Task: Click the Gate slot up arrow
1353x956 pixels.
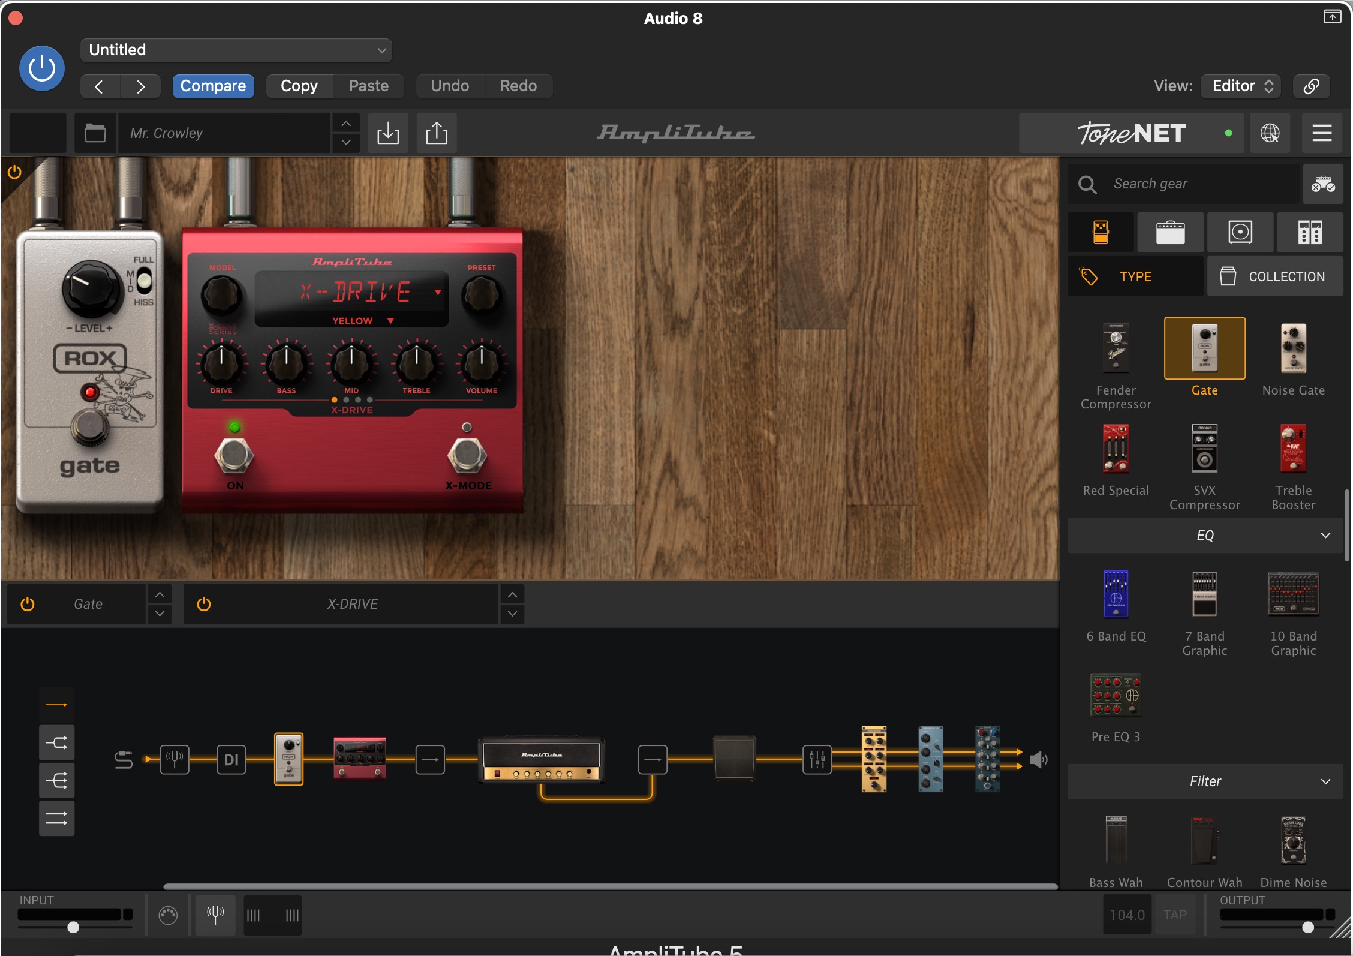Action: point(160,594)
